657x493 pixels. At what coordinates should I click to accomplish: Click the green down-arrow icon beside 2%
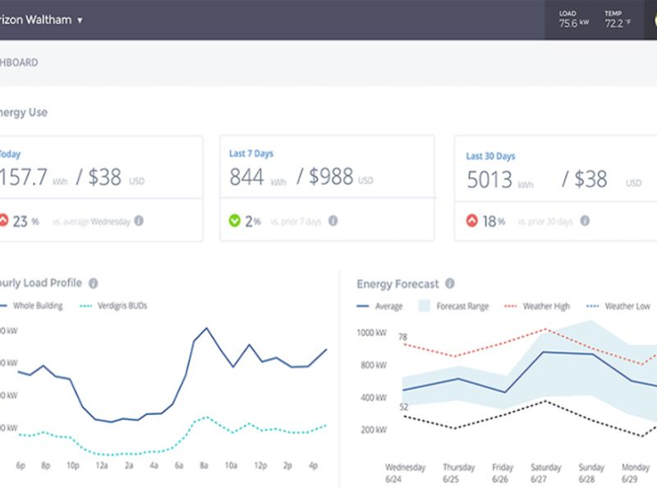click(235, 220)
